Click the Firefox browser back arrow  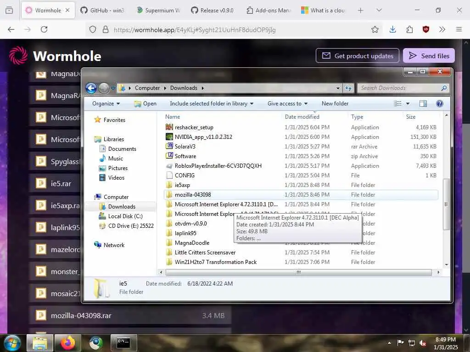(x=11, y=29)
